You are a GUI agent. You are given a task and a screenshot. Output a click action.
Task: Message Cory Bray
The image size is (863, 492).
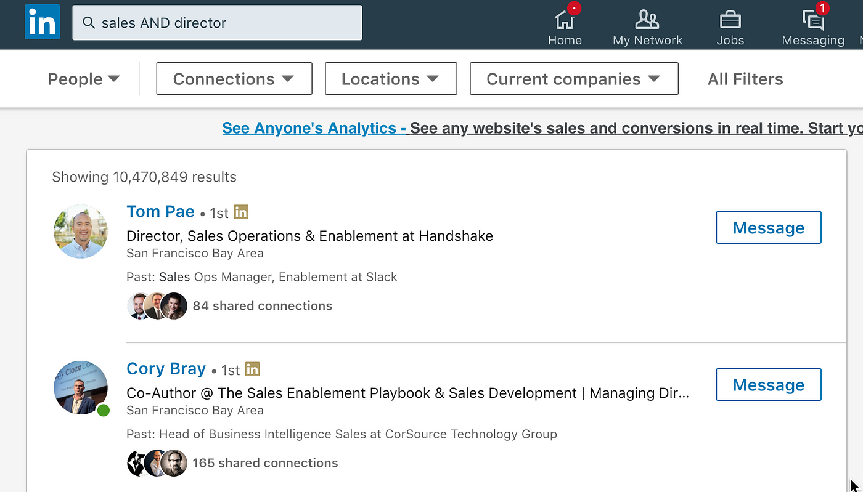point(769,384)
